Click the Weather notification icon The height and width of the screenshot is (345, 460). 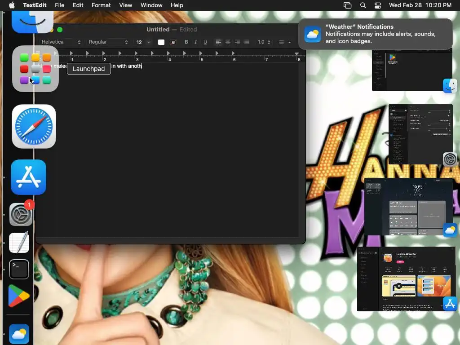tap(313, 34)
